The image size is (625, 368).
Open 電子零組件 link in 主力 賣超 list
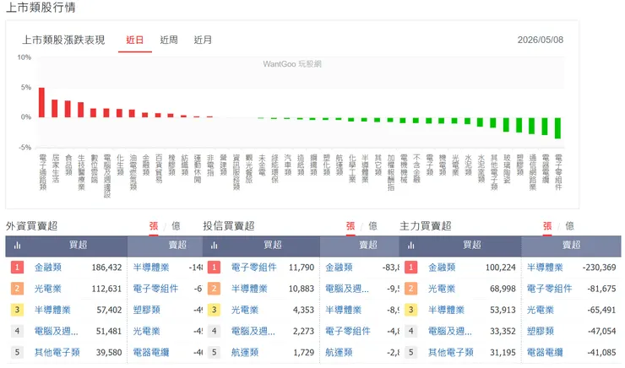(549, 289)
